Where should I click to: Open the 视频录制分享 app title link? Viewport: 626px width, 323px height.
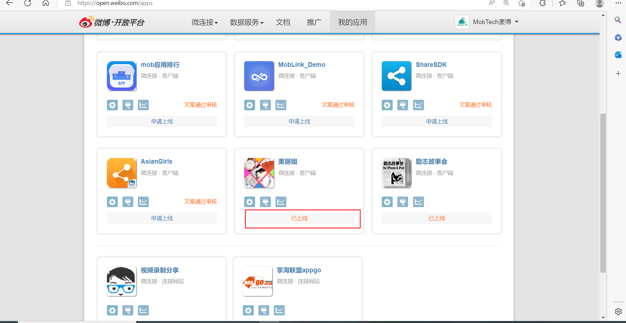(x=160, y=270)
